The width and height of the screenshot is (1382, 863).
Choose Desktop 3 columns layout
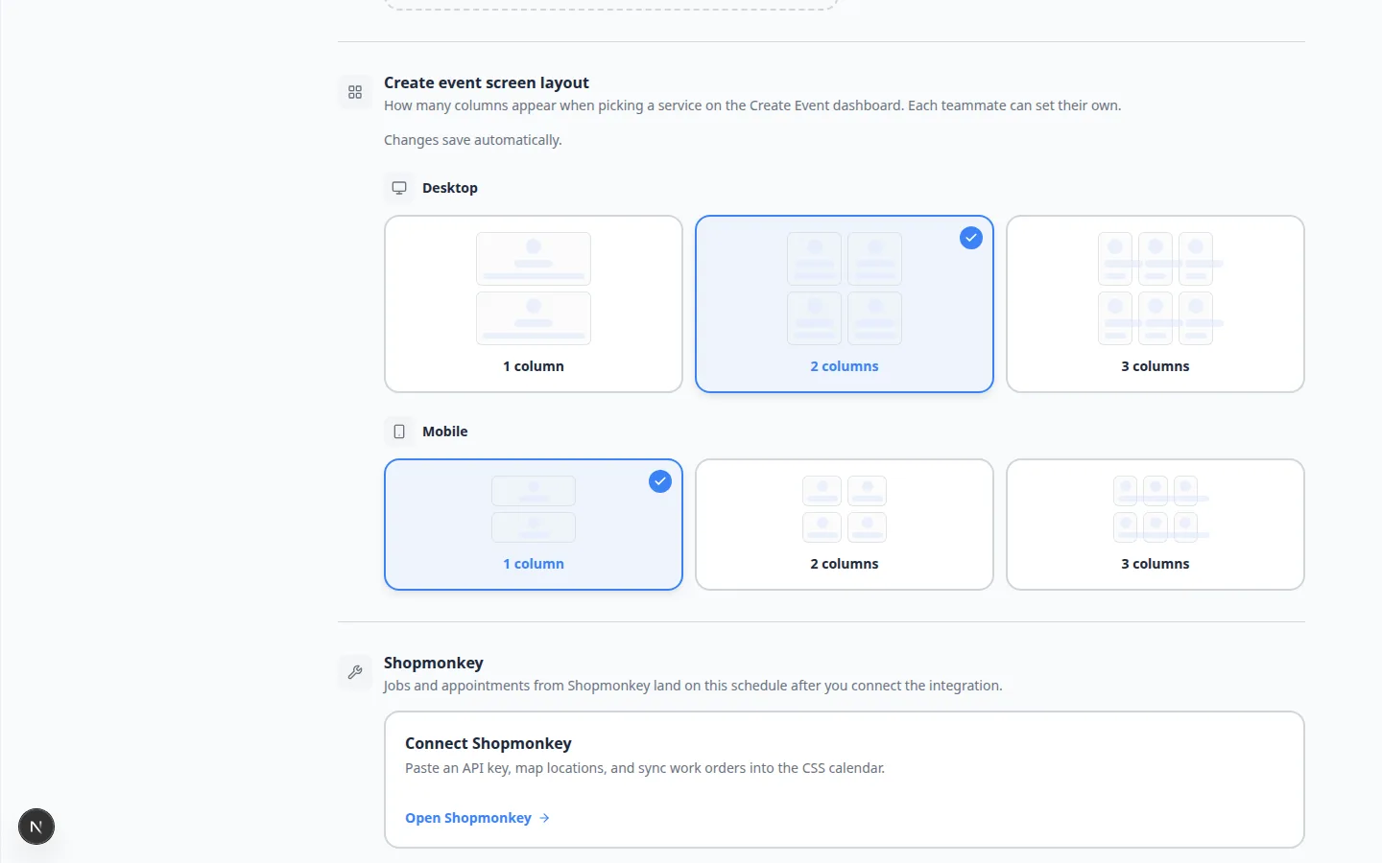pos(1156,304)
